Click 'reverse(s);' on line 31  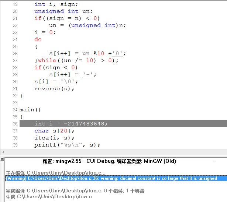54,88
